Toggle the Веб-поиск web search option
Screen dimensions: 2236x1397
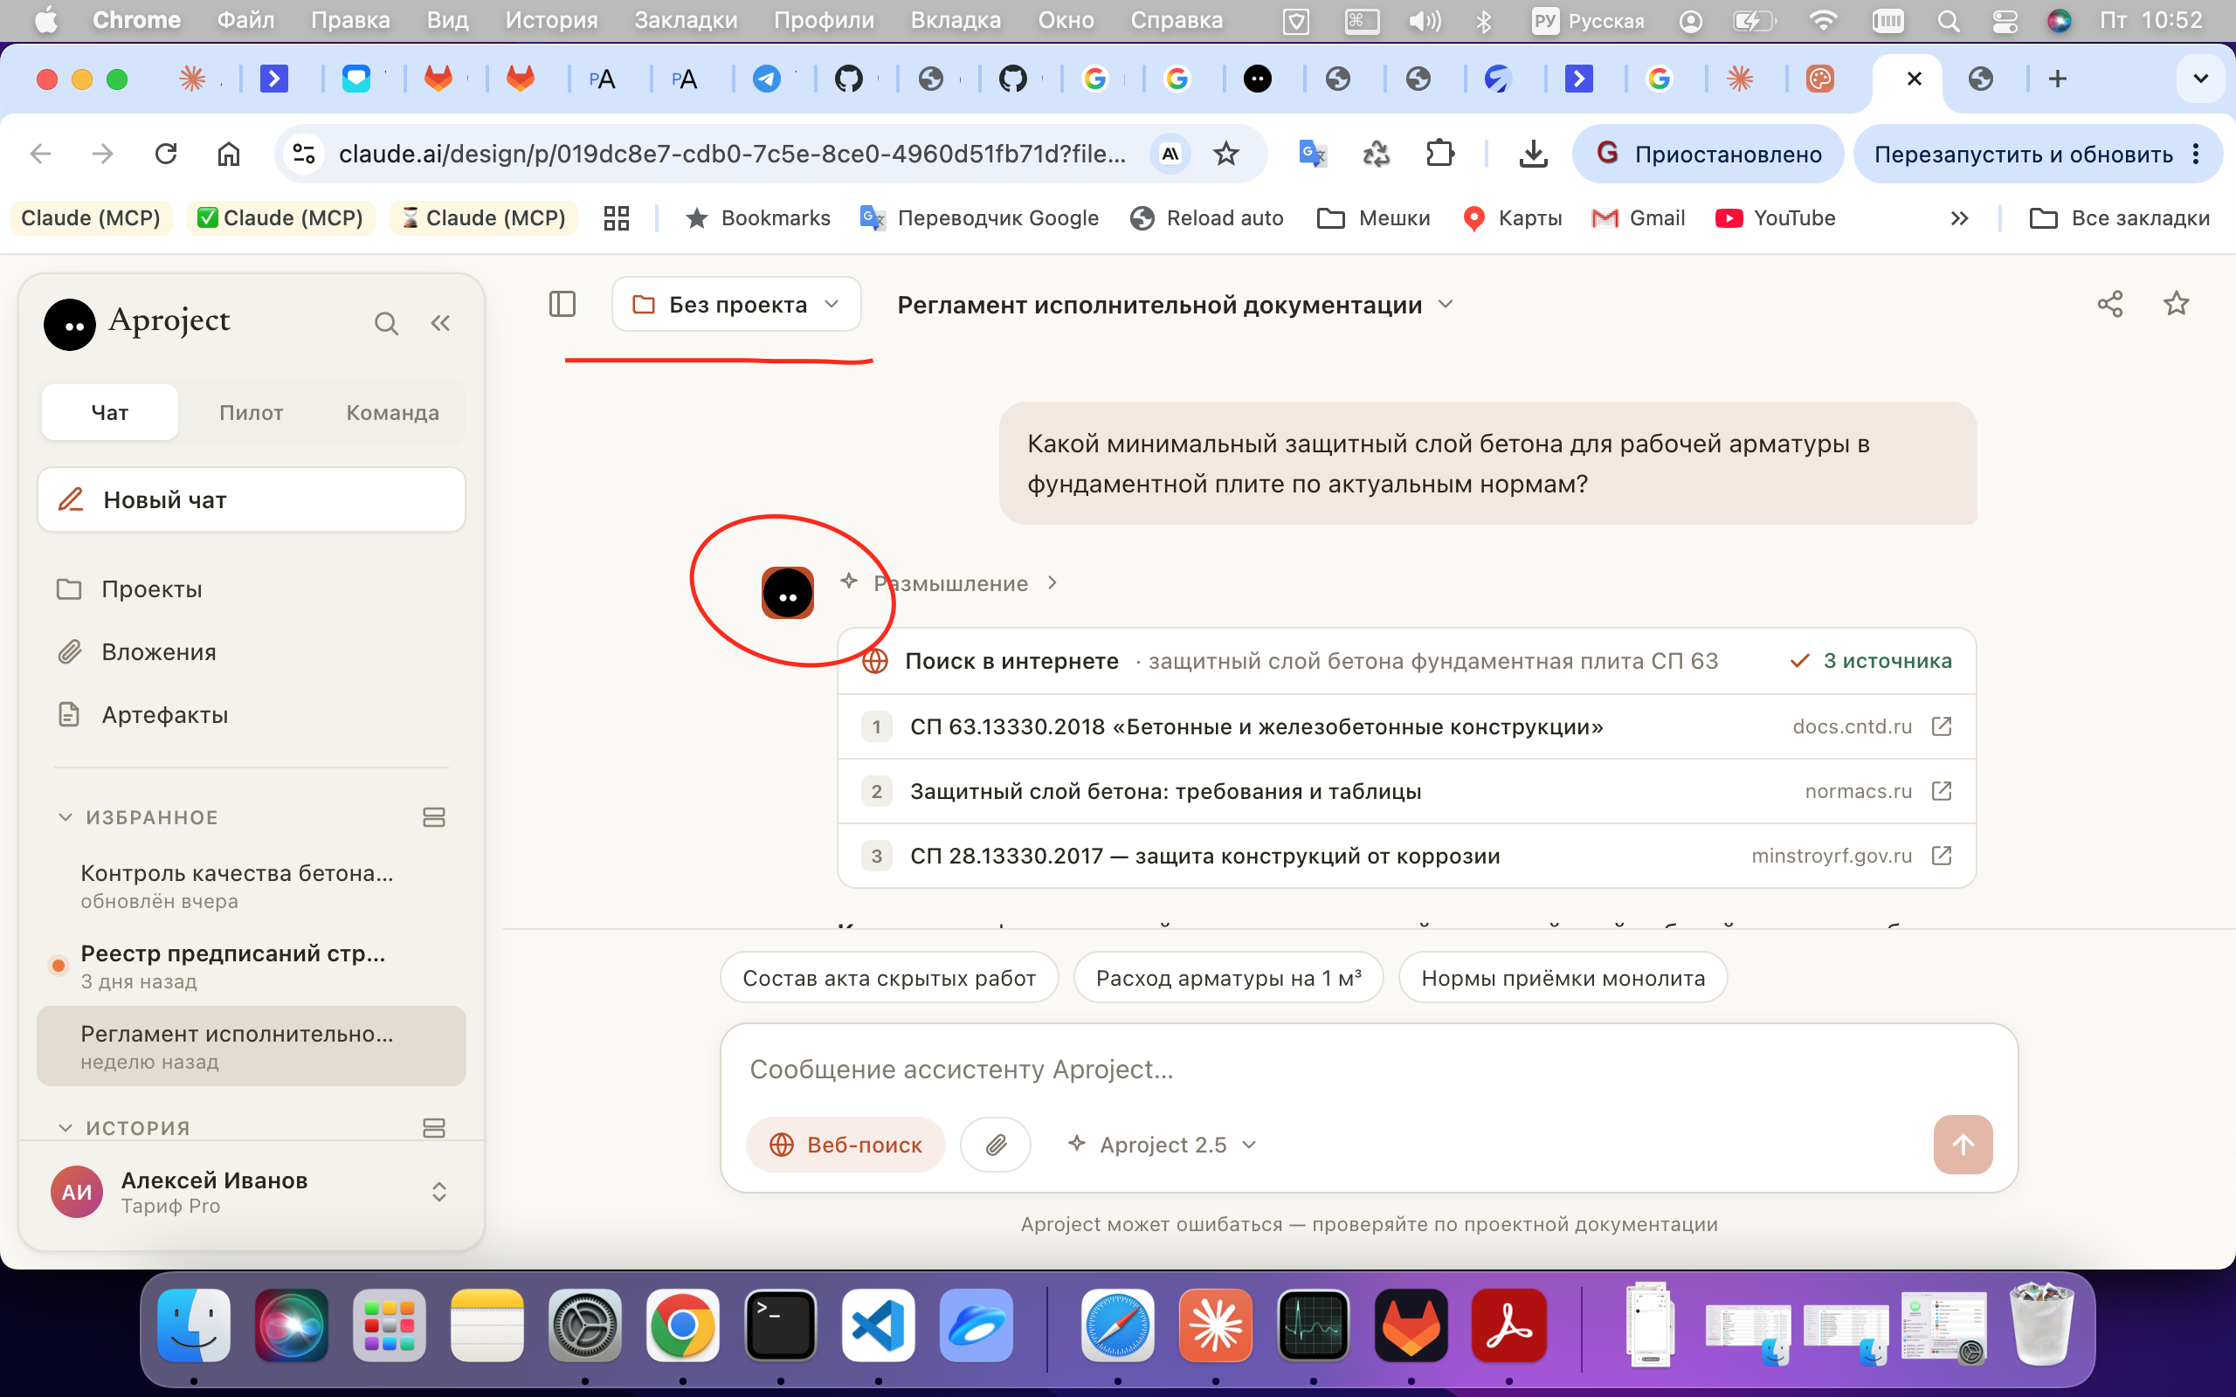point(845,1145)
